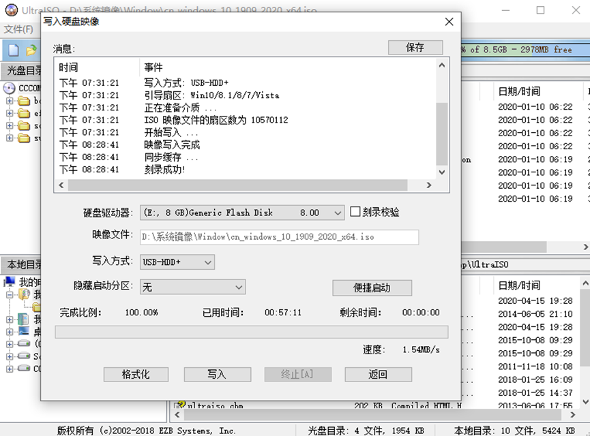Click the write progress bar

point(252,332)
